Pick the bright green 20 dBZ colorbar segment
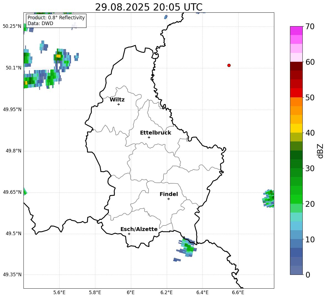327x298 pixels. (296, 199)
